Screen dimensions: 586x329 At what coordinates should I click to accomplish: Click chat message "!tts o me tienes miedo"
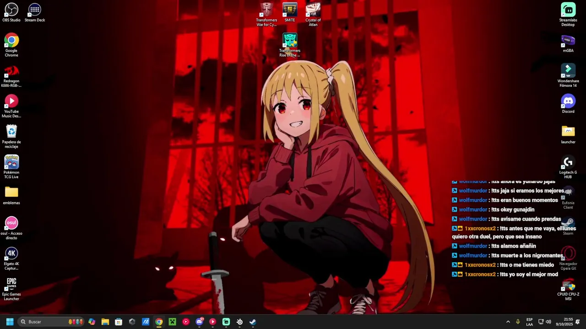526,265
